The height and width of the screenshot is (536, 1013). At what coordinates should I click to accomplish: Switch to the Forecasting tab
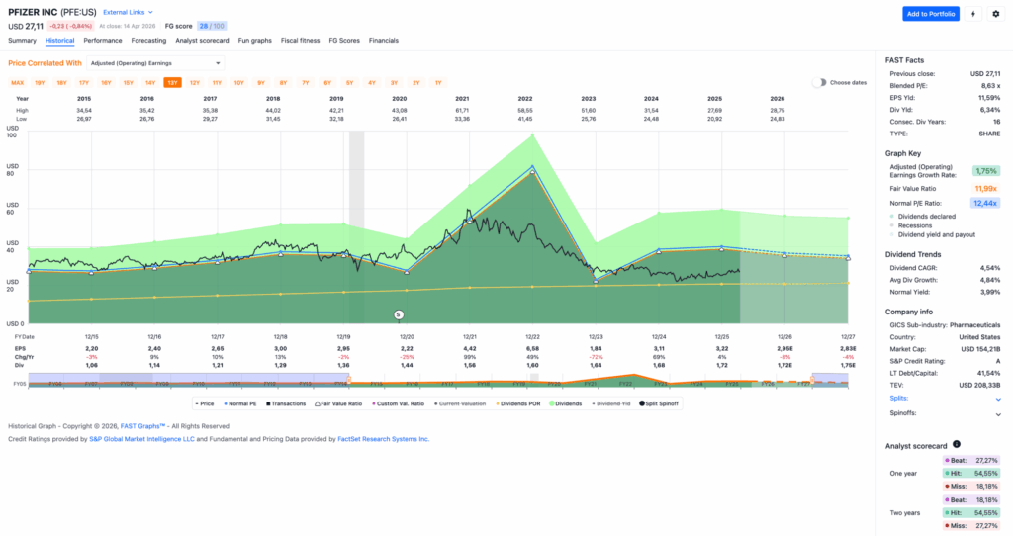point(148,41)
